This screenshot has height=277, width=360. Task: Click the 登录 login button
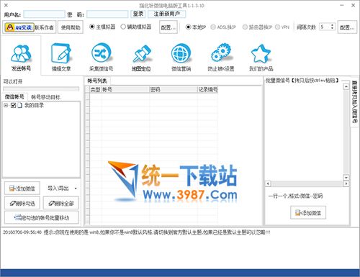coord(138,14)
